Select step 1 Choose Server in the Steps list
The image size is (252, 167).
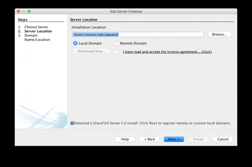tap(36, 27)
